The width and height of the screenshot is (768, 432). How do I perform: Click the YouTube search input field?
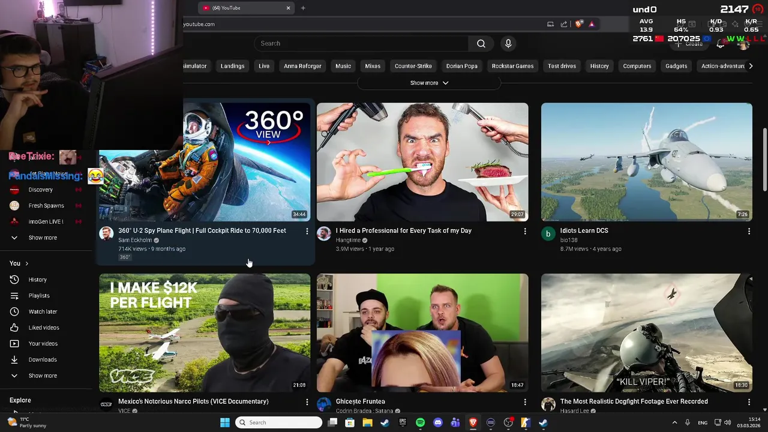point(362,43)
